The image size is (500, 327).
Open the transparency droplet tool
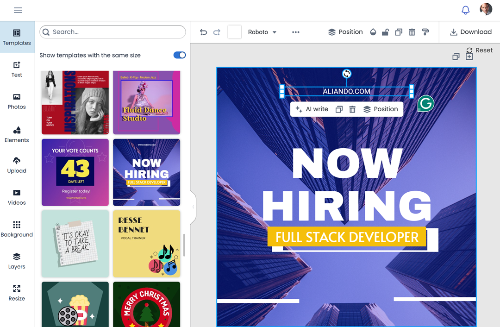(x=373, y=32)
